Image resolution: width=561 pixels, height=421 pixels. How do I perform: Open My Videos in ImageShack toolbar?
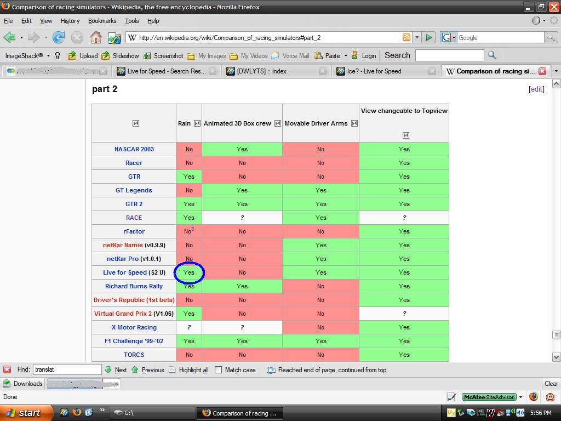tap(249, 56)
